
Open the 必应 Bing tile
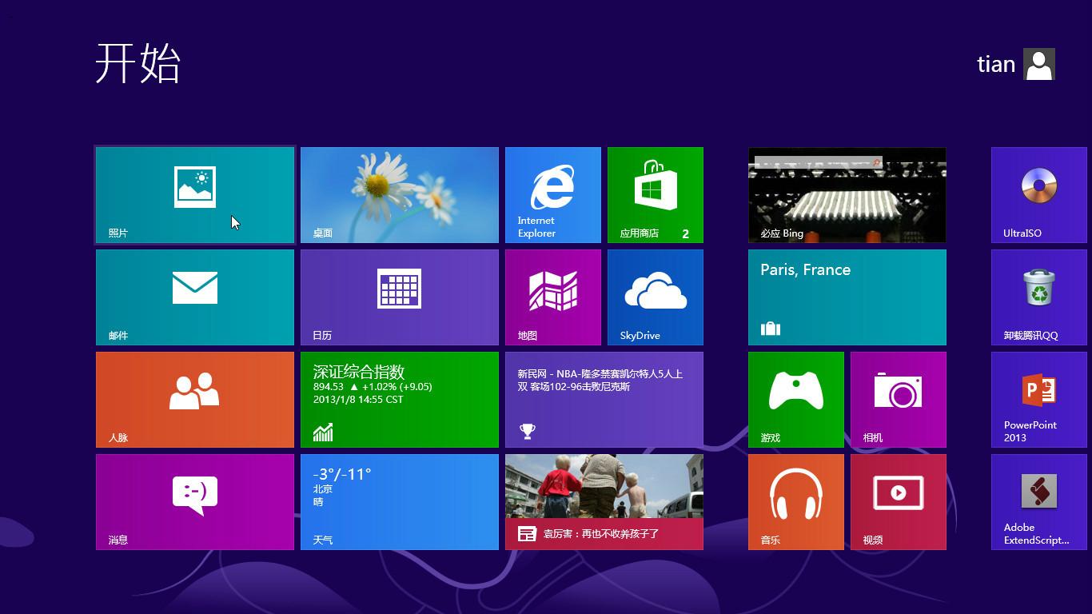847,194
